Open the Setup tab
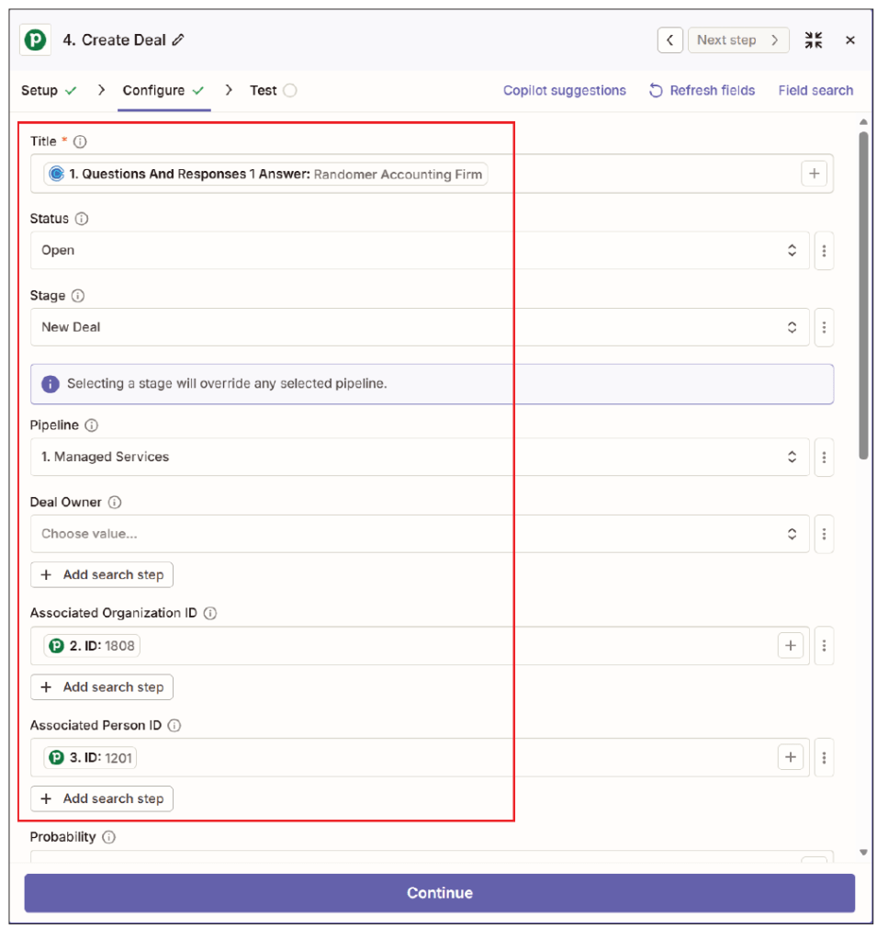The image size is (877, 940). click(x=49, y=91)
